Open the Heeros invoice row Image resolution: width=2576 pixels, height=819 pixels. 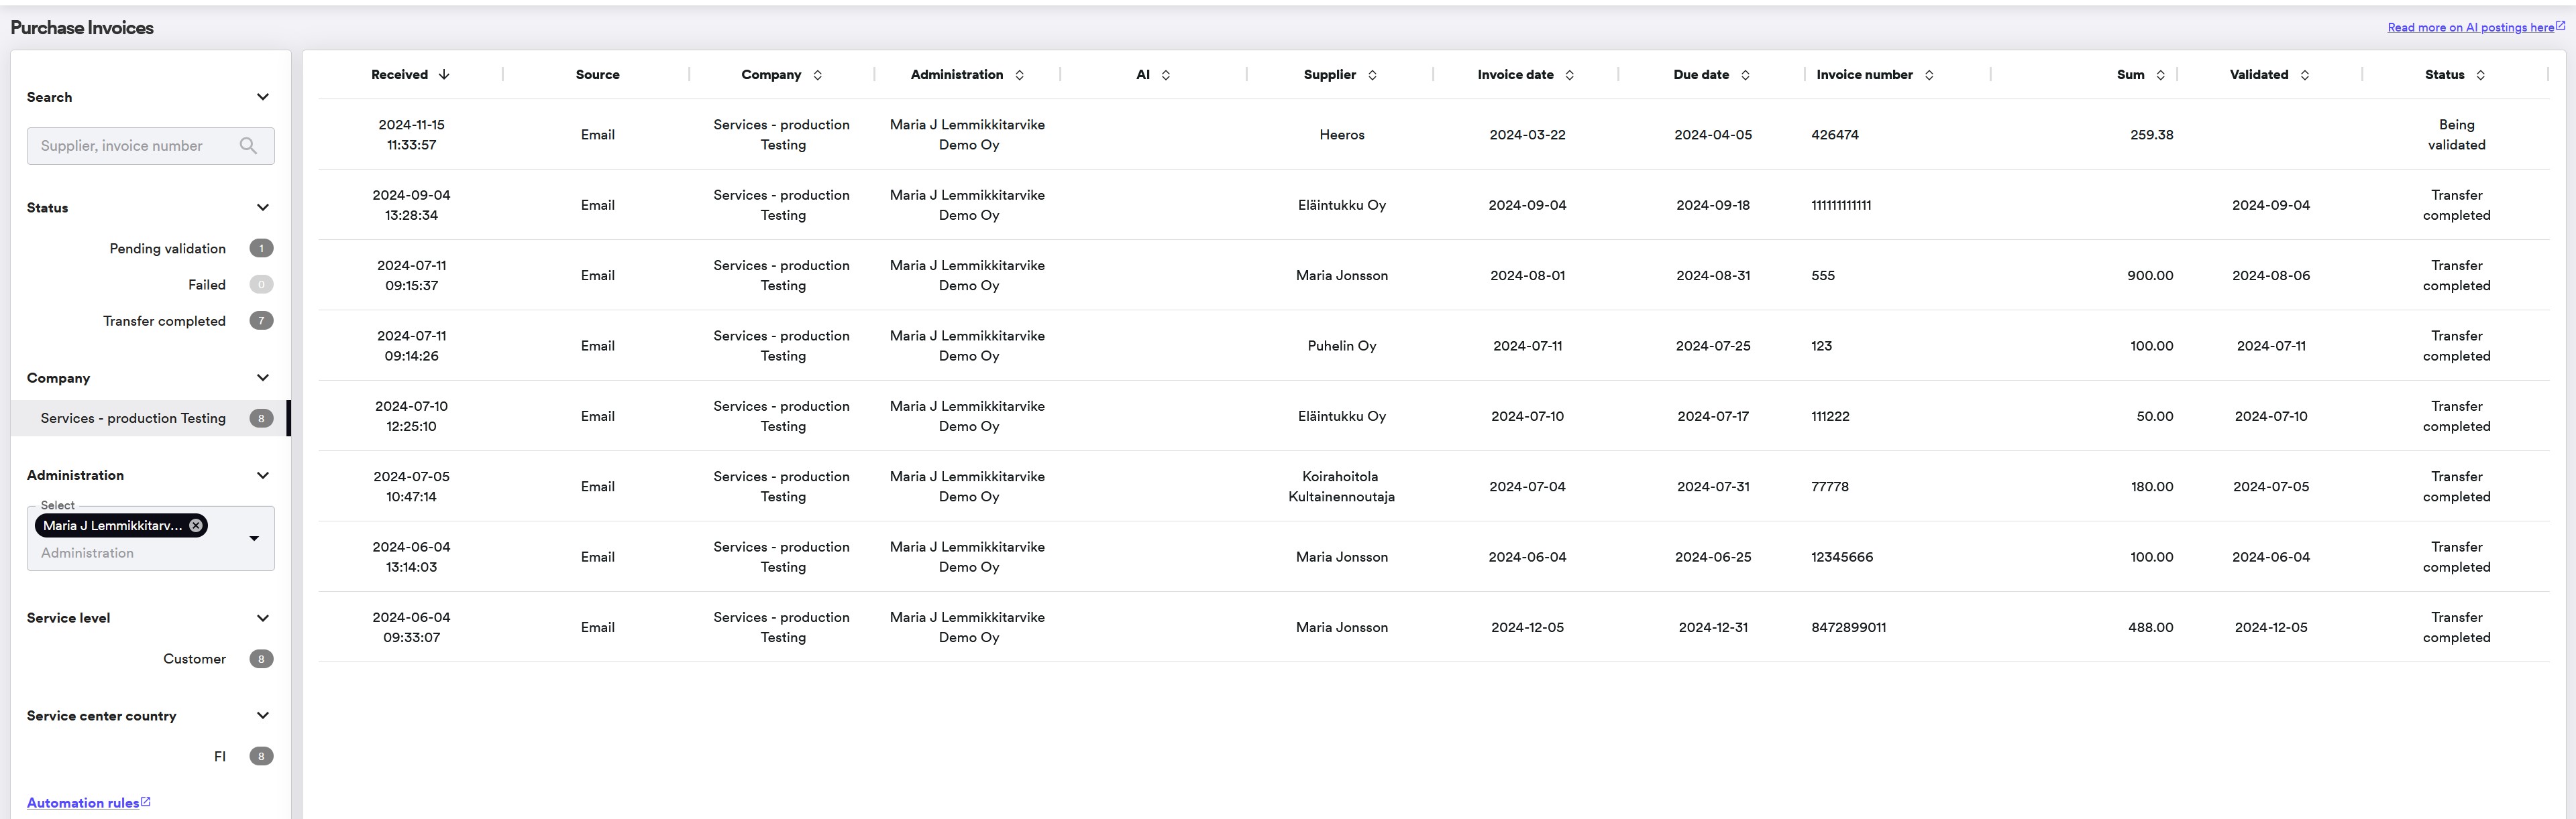[x=1433, y=135]
